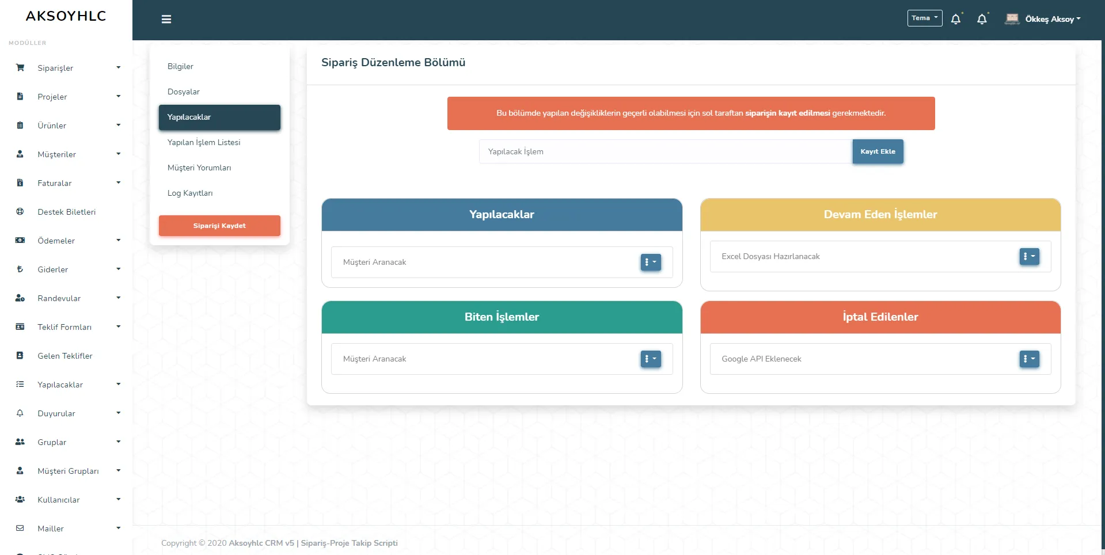Open Müşteri Yorumları tab
This screenshot has width=1105, height=555.
219,168
